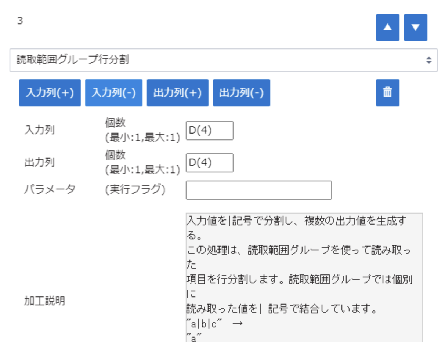This screenshot has width=445, height=342.
Task: Click the 出力列 row label
Action: pos(39,162)
